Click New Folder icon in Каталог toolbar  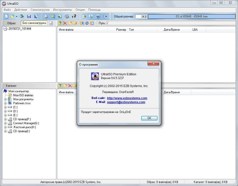coord(65,86)
